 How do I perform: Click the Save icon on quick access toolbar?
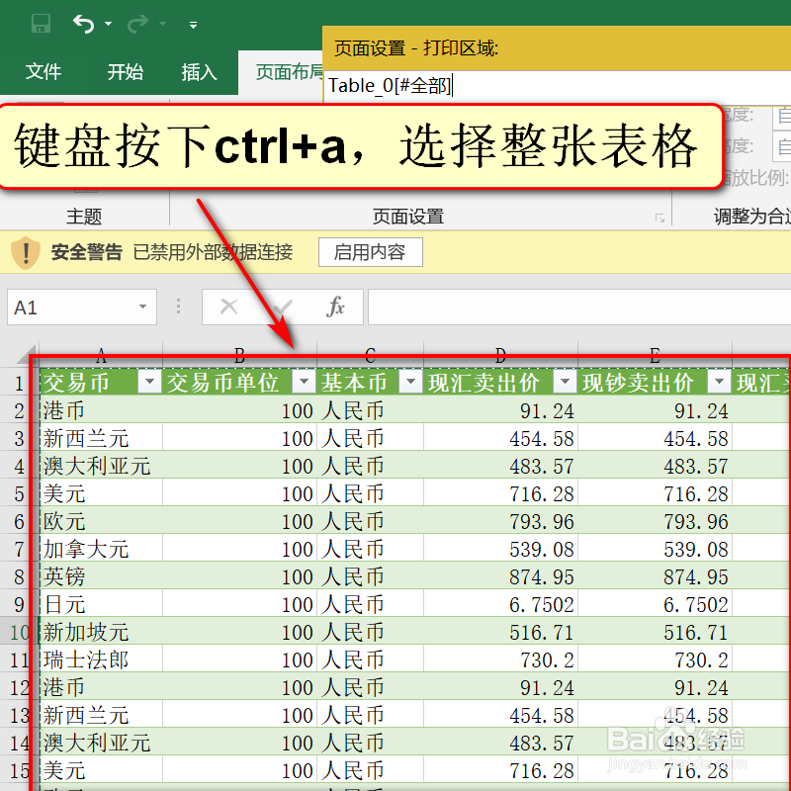tap(42, 24)
